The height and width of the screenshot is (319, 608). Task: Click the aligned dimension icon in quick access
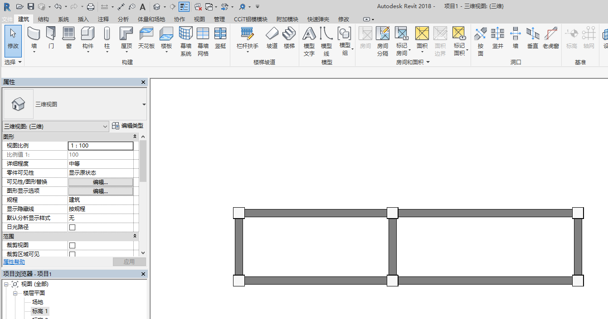point(121,6)
